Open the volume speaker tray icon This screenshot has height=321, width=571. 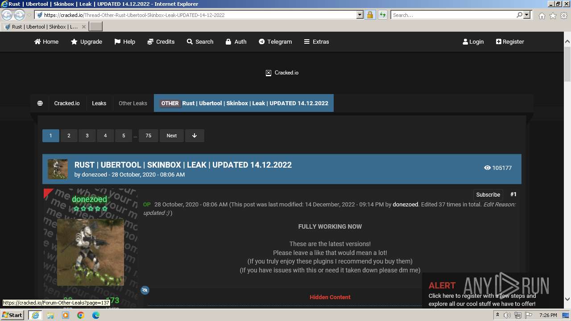tap(507, 315)
